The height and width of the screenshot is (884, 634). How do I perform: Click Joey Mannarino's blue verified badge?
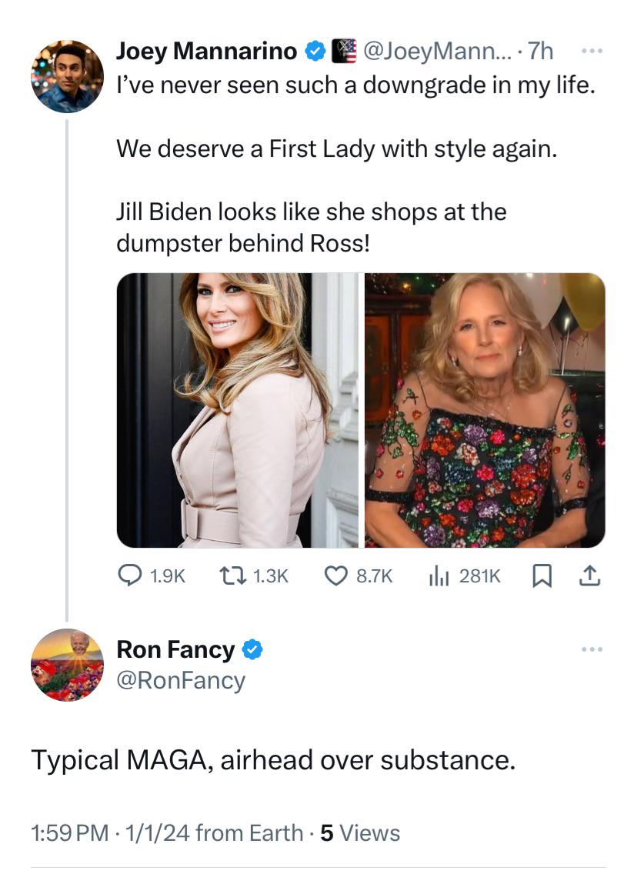(315, 51)
